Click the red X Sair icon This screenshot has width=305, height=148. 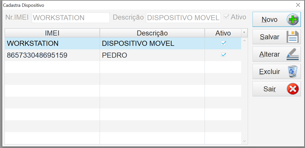pyautogui.click(x=292, y=89)
